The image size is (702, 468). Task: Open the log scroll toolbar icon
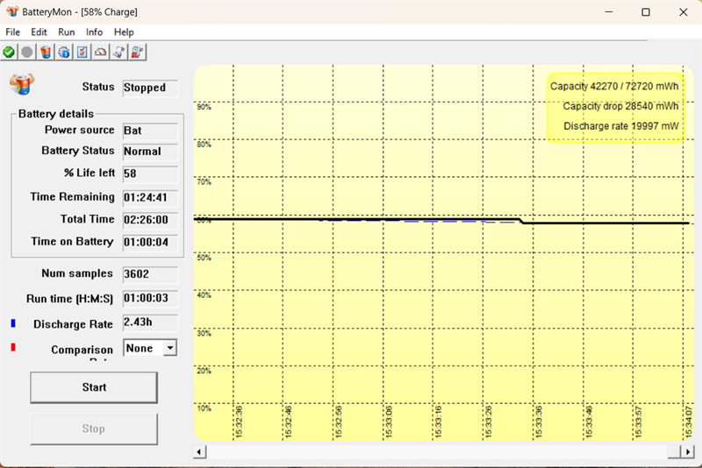click(x=119, y=53)
